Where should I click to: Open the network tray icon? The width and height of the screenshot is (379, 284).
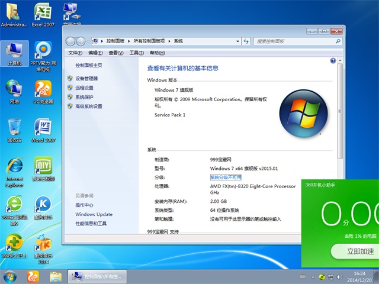(330, 277)
